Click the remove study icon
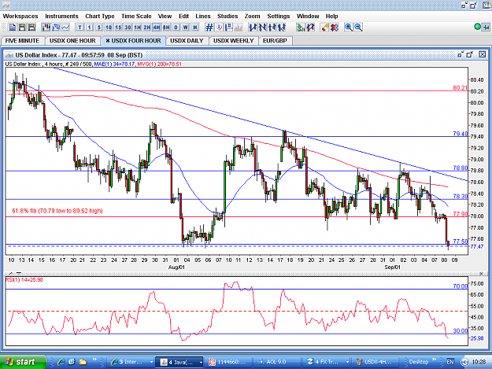The height and width of the screenshot is (369, 492). click(x=311, y=28)
